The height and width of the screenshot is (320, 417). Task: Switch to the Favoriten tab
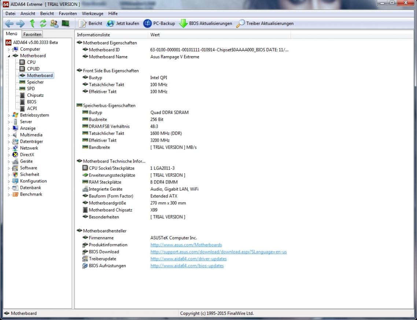click(x=32, y=34)
